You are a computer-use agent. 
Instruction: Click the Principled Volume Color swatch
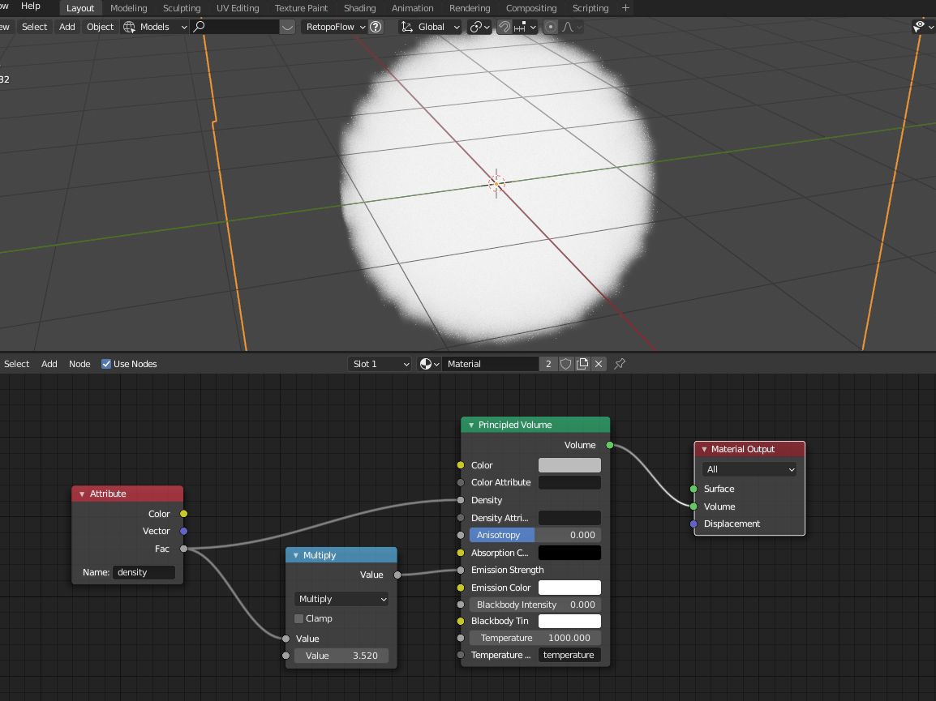pos(569,465)
